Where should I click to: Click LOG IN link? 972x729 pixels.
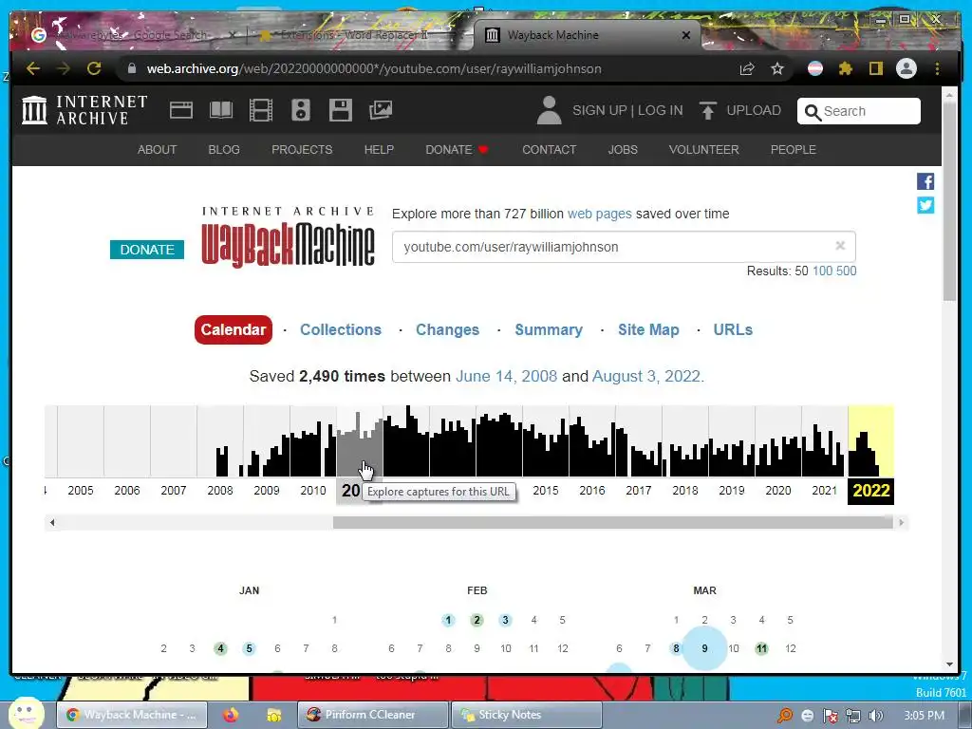tap(661, 110)
